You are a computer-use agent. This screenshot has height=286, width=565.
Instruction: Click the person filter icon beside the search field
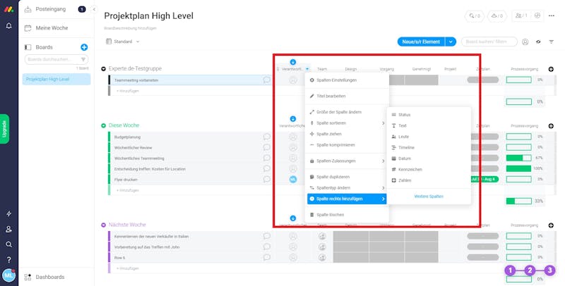pyautogui.click(x=525, y=42)
